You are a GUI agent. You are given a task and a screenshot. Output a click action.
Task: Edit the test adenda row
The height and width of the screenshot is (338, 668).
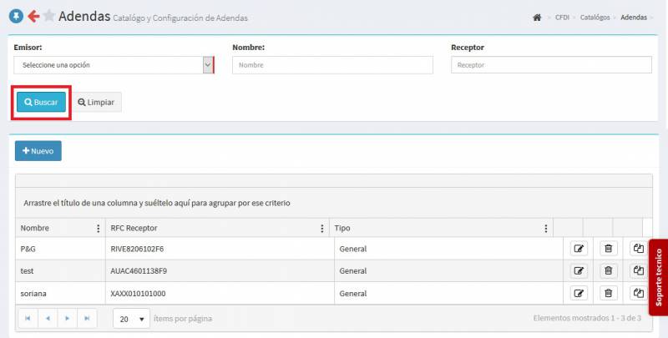point(579,270)
